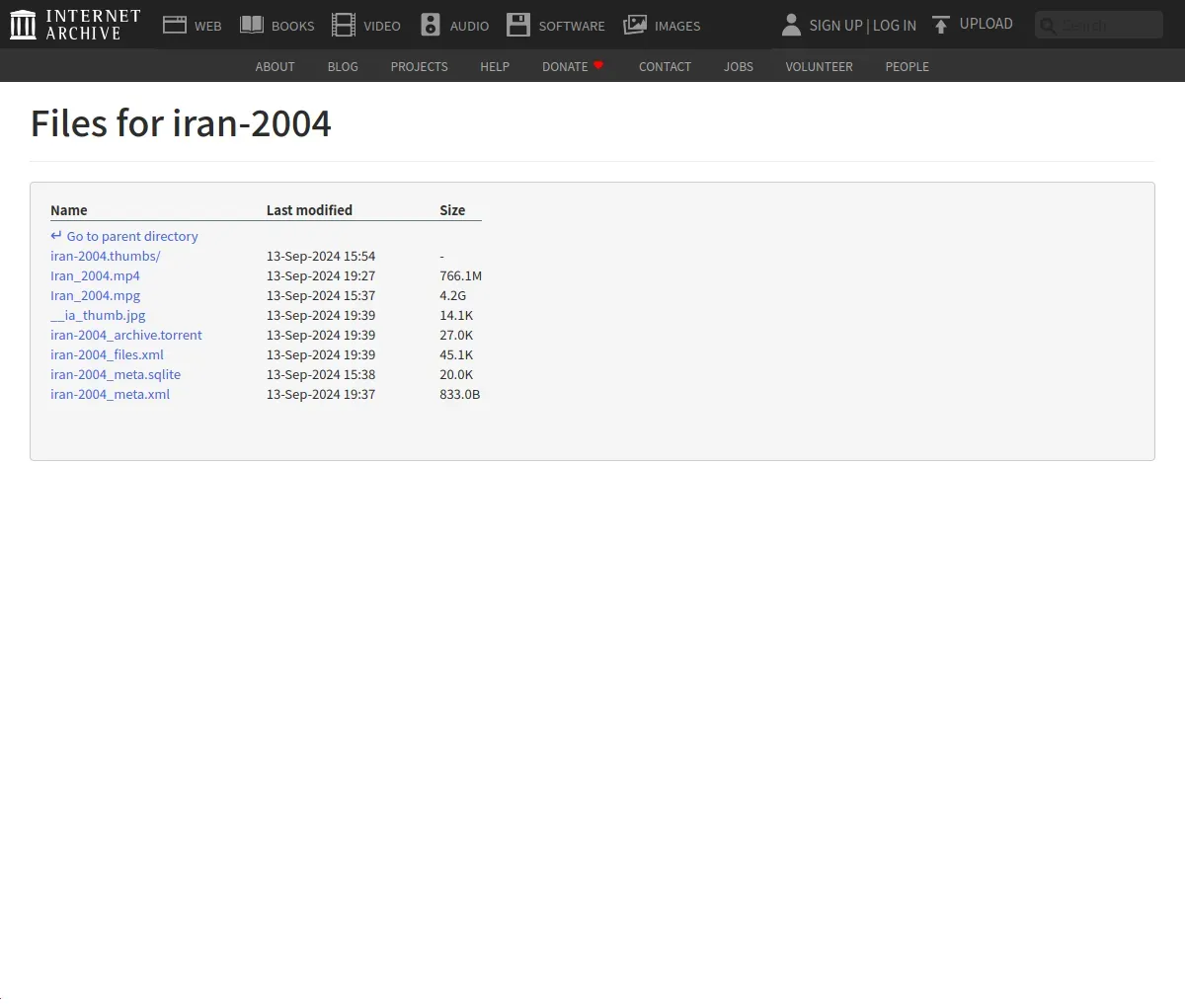
Task: Open the CONTACT link
Action: 665,66
